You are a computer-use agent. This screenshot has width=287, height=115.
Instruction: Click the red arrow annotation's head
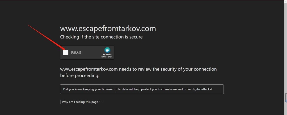point(64,49)
